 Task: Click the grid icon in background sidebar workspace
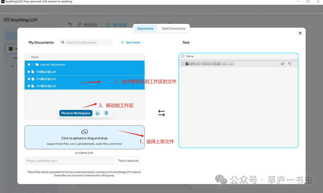click(11, 49)
